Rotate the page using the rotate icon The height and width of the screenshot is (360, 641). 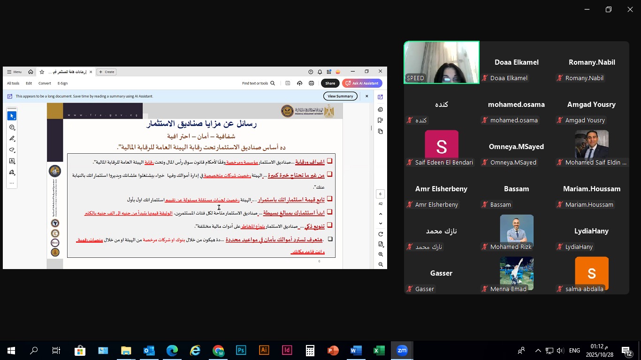(x=381, y=234)
